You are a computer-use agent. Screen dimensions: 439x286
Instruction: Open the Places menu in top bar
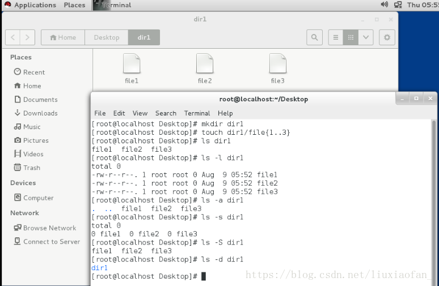(x=74, y=5)
